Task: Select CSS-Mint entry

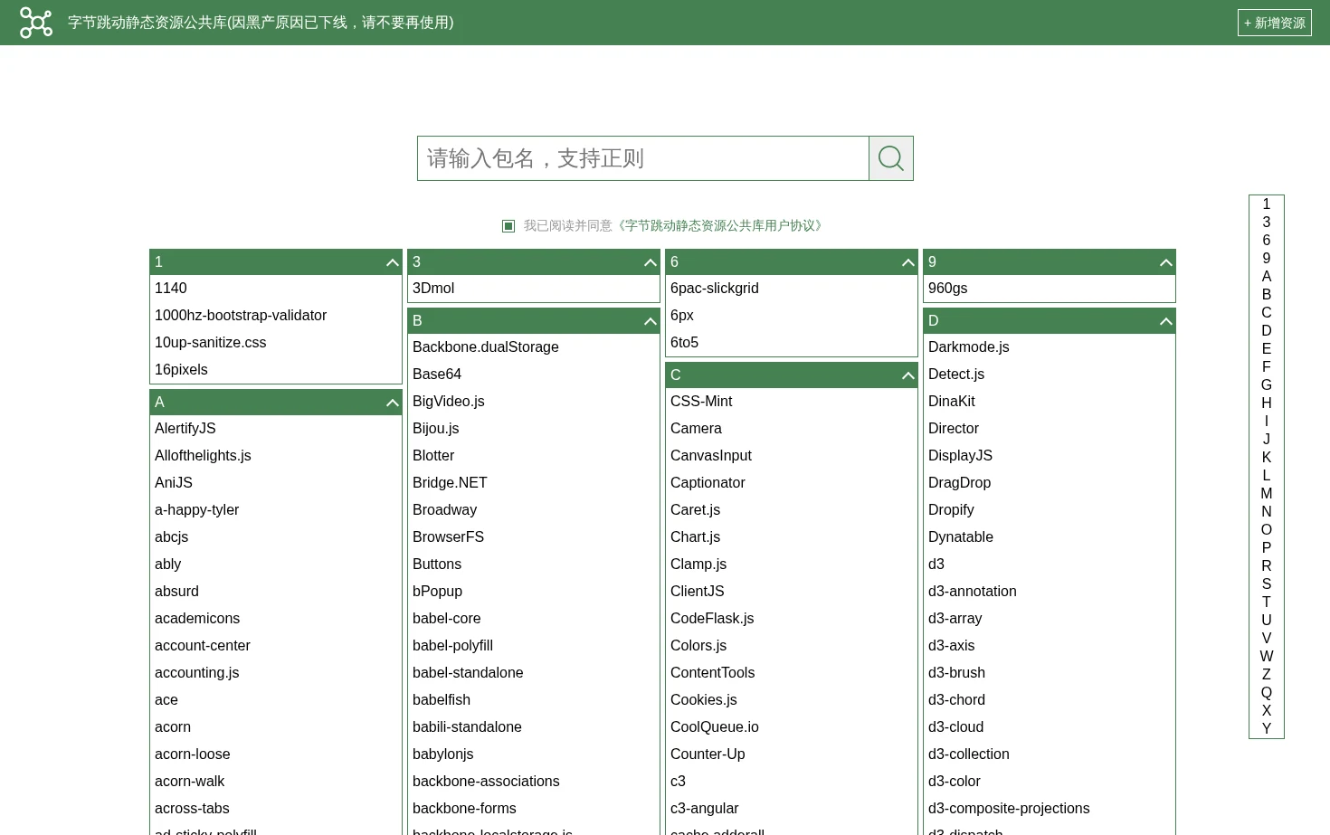Action: (701, 402)
